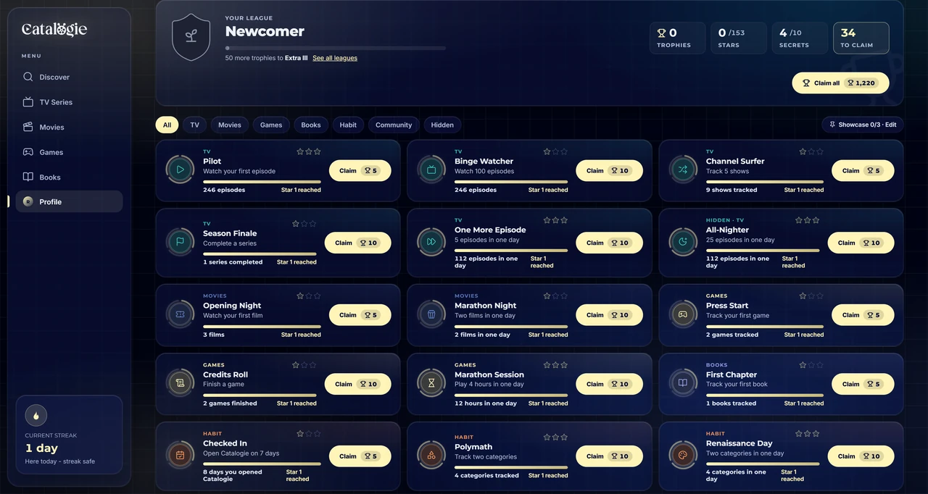Show Habit achievements
Image resolution: width=928 pixels, height=494 pixels.
click(348, 125)
